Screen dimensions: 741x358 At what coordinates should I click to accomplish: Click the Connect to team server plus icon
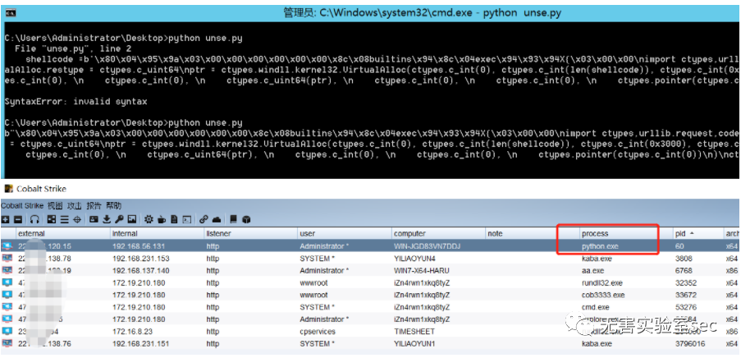pos(5,219)
